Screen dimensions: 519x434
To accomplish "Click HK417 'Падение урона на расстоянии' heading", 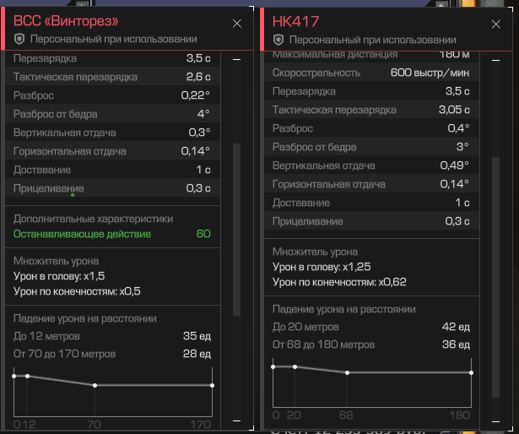I will 344,309.
